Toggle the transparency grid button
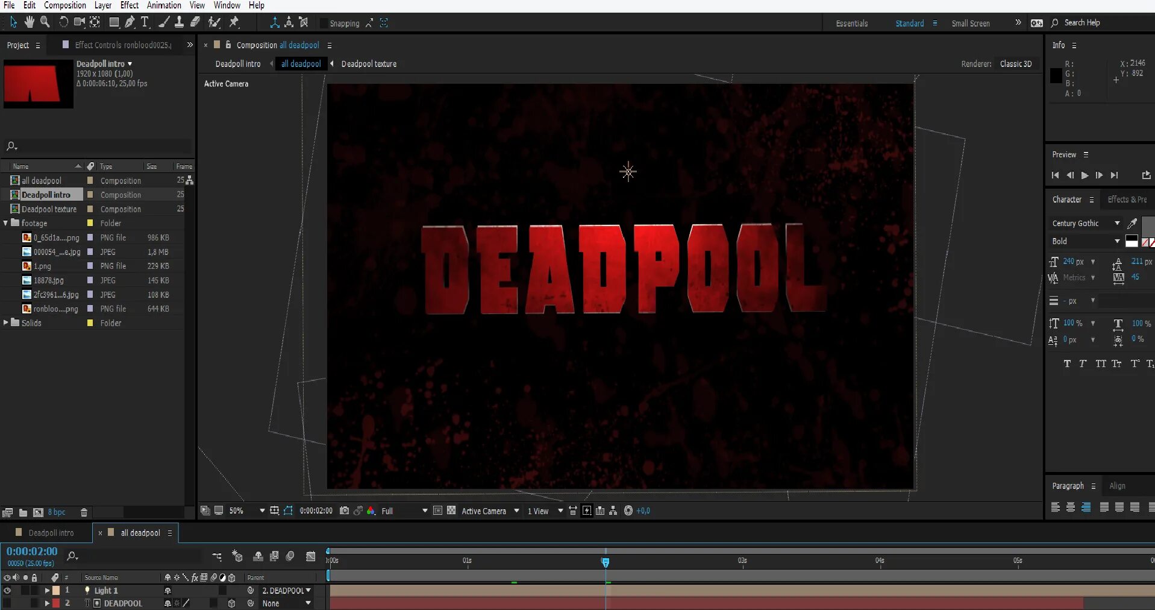Screen dimensions: 1155x610 click(451, 511)
